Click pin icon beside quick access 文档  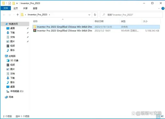28,37
